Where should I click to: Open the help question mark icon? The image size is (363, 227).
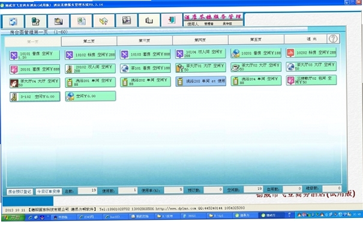[x=333, y=38]
